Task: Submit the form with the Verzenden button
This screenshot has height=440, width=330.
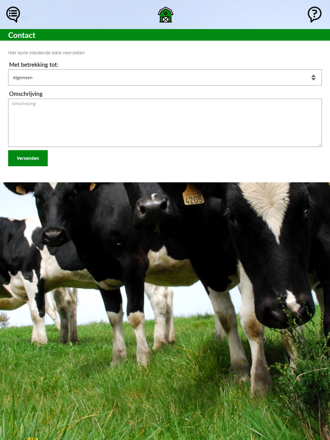Action: (28, 158)
